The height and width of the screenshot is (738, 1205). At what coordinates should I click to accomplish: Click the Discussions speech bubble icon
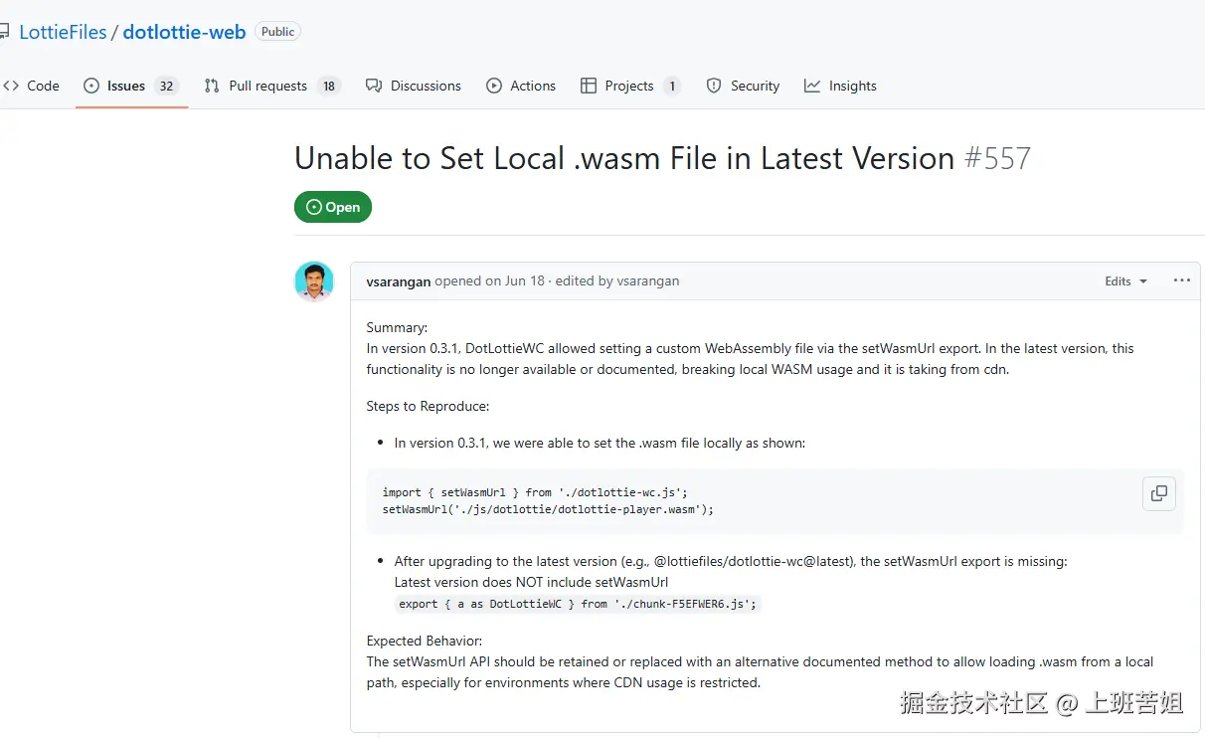click(x=374, y=86)
